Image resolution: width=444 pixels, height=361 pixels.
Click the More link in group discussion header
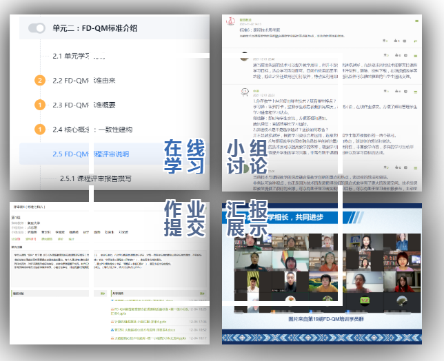tap(103, 293)
